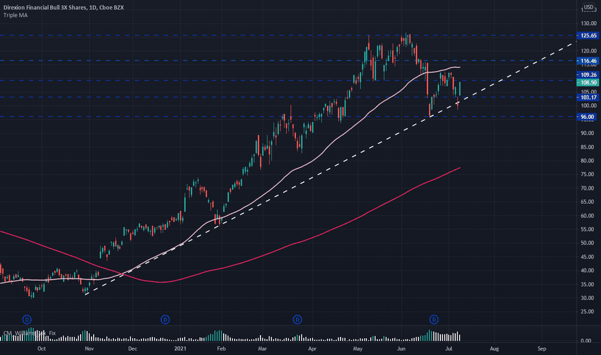Open the USD currency selector
Image resolution: width=601 pixels, height=355 pixels.
(588, 7)
